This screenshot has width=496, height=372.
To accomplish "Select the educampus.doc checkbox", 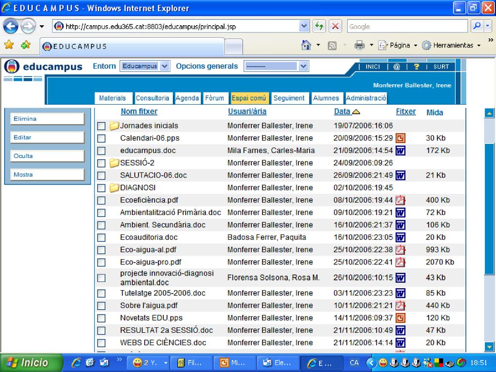I will [x=101, y=151].
